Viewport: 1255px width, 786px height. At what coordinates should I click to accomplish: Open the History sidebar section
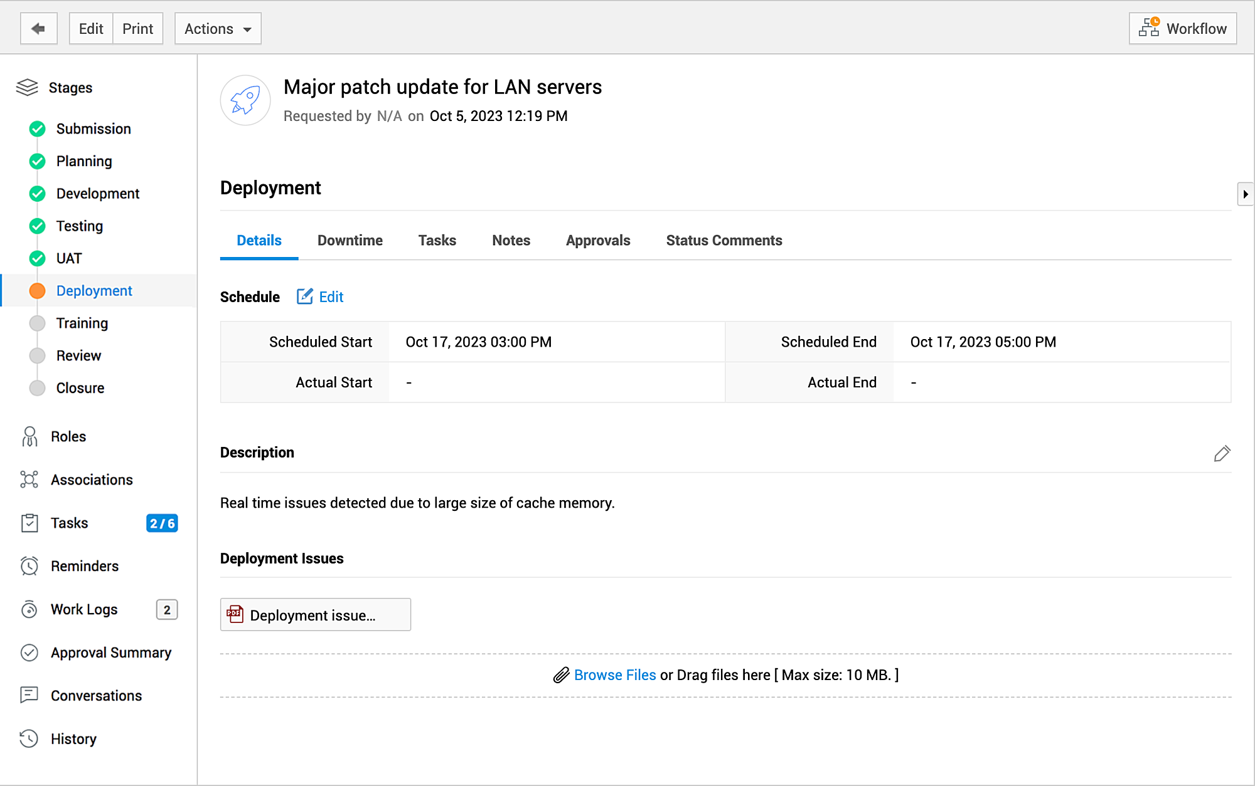coord(73,739)
